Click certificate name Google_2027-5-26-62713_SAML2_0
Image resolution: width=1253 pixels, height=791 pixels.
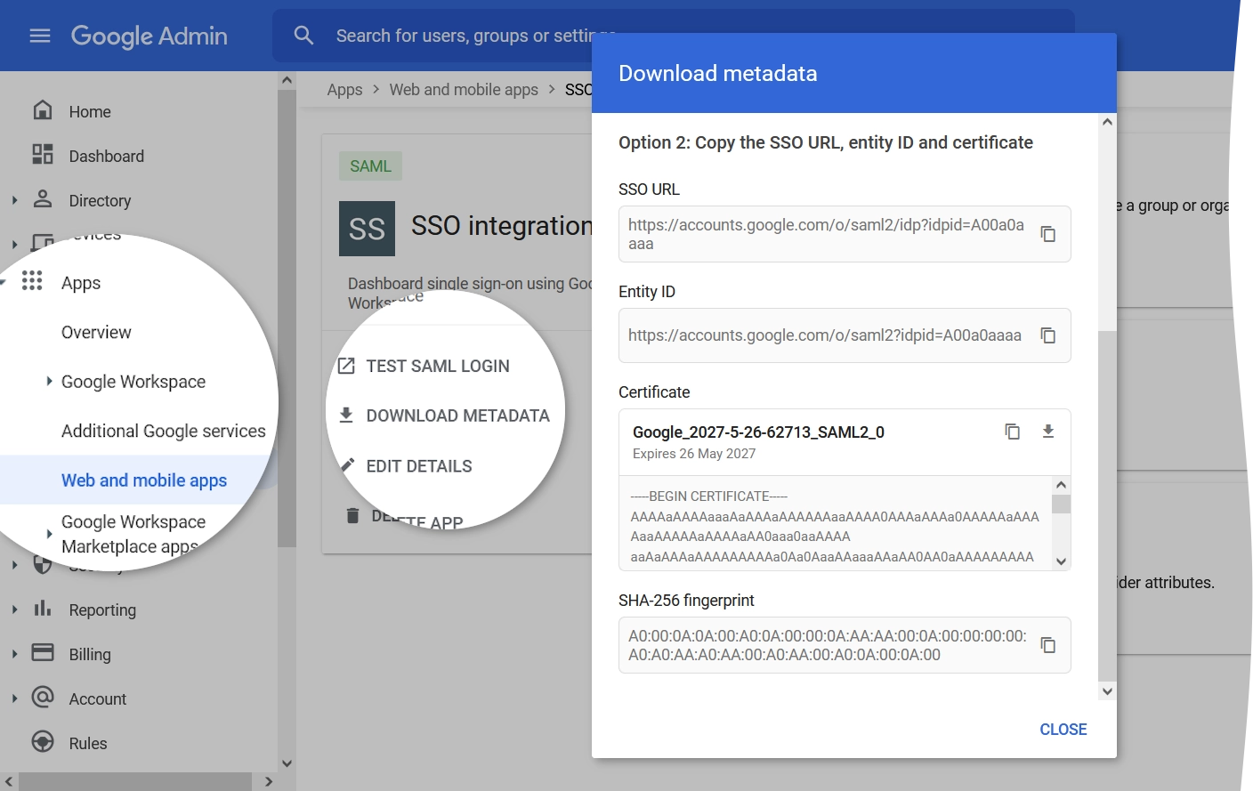[x=758, y=432]
